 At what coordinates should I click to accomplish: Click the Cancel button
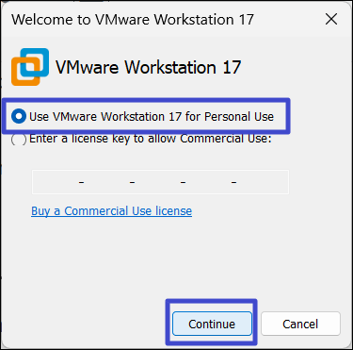click(300, 324)
